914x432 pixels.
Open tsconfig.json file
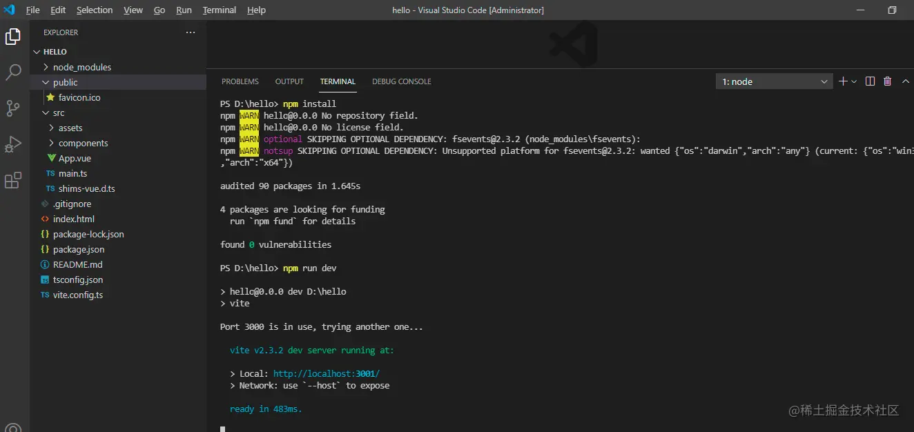[x=119, y=279]
